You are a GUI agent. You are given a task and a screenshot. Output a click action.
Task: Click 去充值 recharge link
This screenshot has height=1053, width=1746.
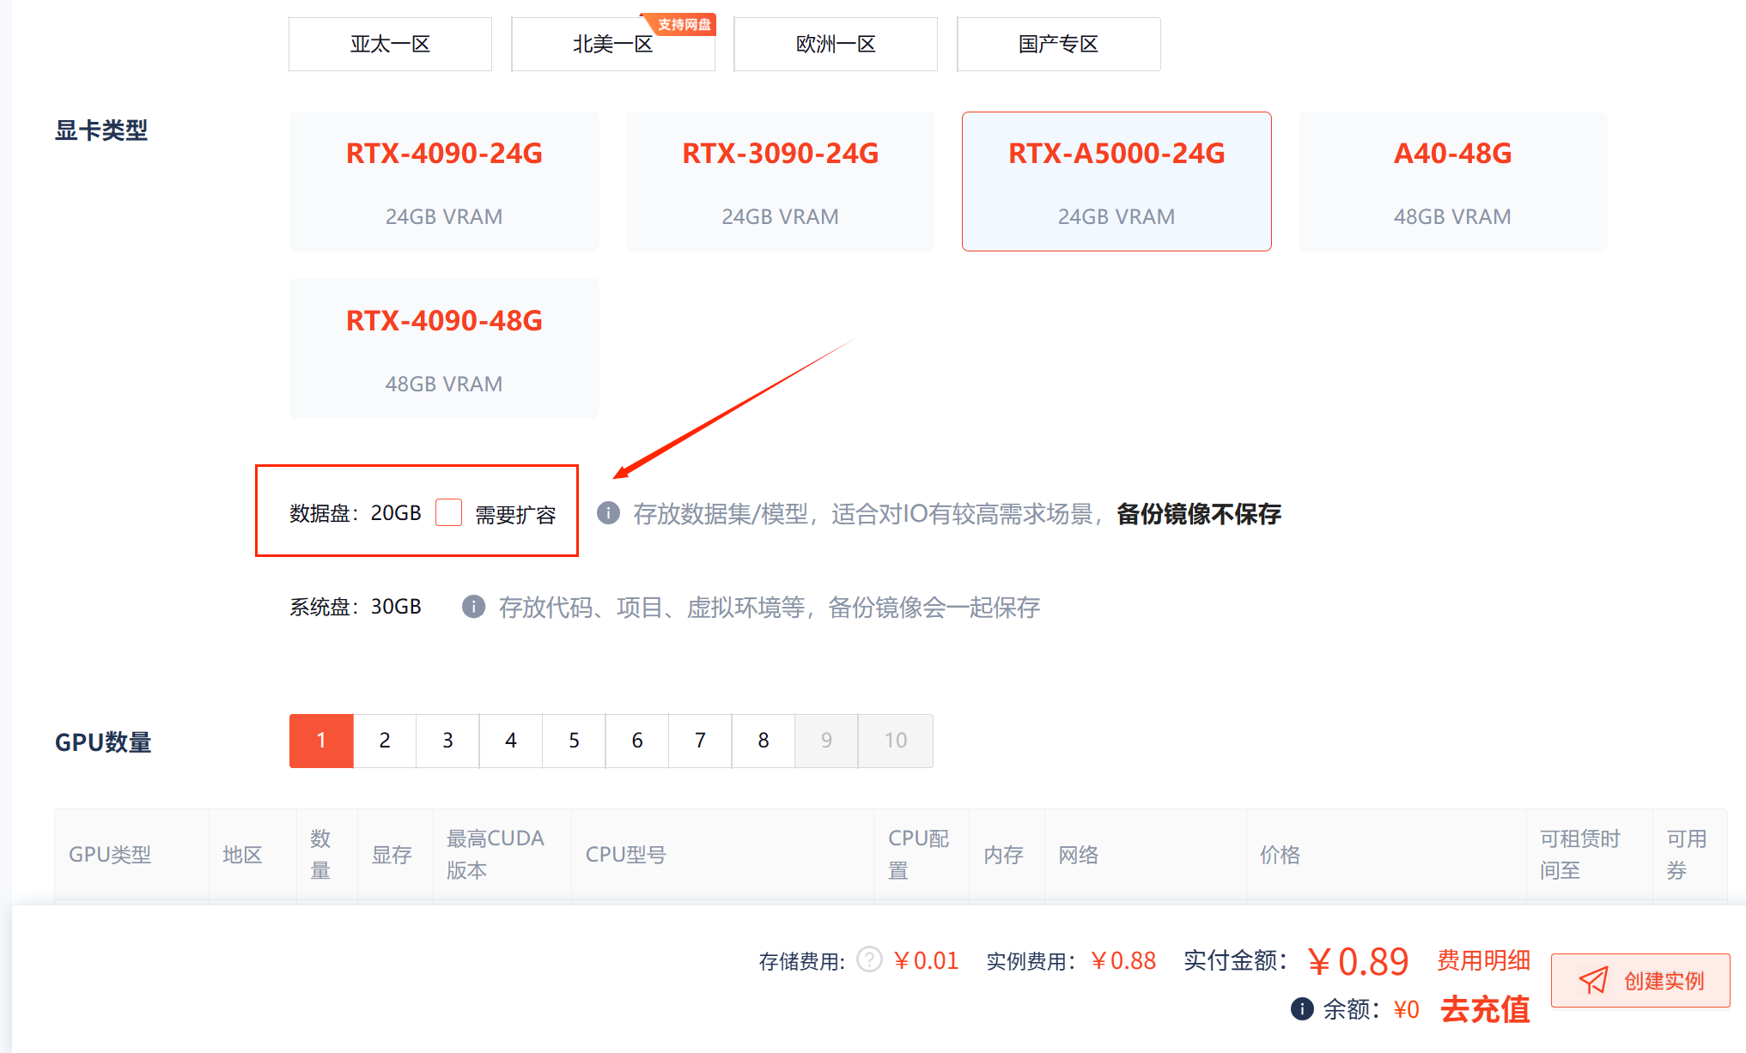point(1485,1009)
